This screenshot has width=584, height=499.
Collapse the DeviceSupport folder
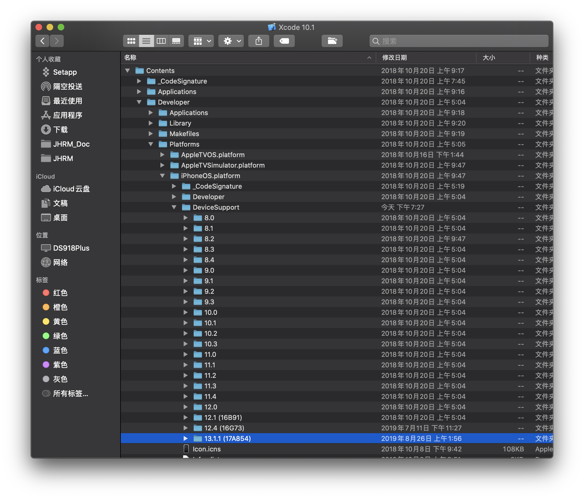tap(174, 207)
